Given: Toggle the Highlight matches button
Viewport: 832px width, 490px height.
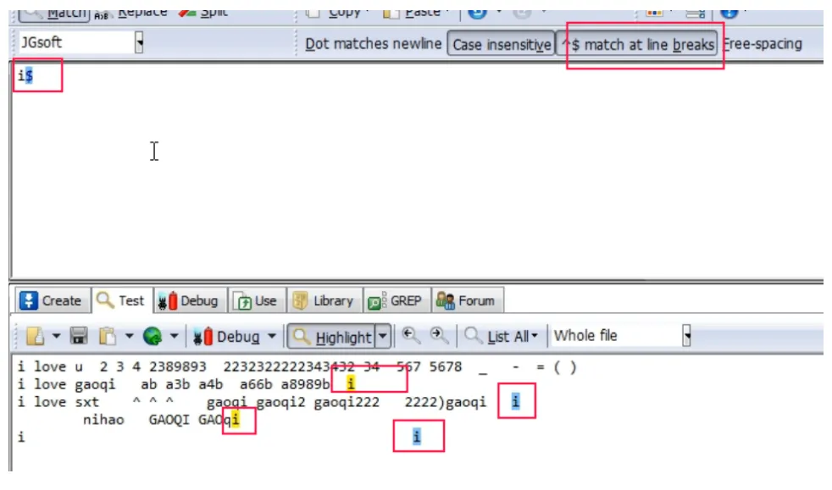Looking at the screenshot, I should click(x=331, y=337).
